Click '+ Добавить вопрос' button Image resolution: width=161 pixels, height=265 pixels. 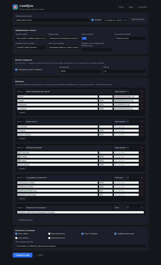tap(25, 220)
